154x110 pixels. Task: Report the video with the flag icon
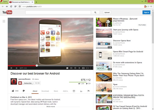(88, 91)
